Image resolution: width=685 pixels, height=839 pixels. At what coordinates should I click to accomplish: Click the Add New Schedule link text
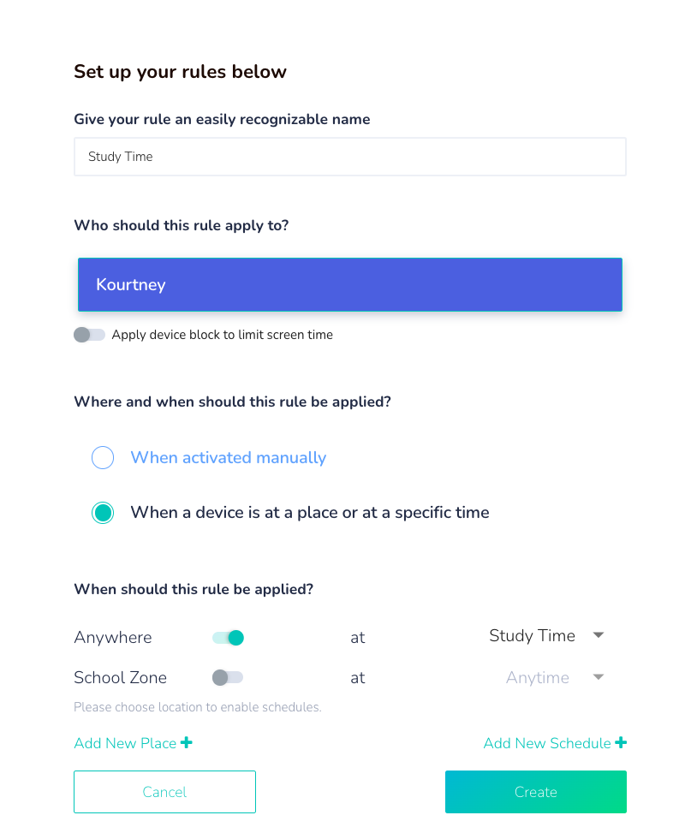[547, 743]
